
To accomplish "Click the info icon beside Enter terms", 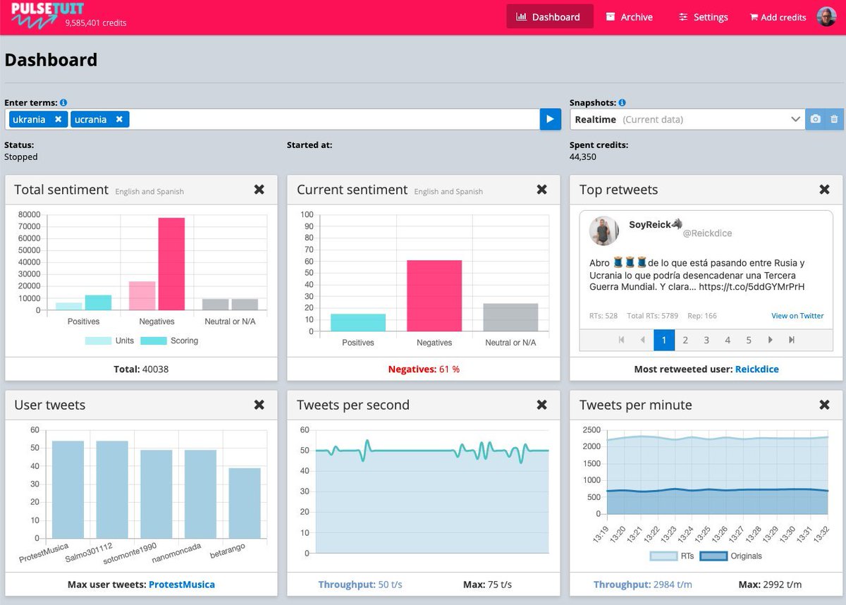I will point(63,103).
